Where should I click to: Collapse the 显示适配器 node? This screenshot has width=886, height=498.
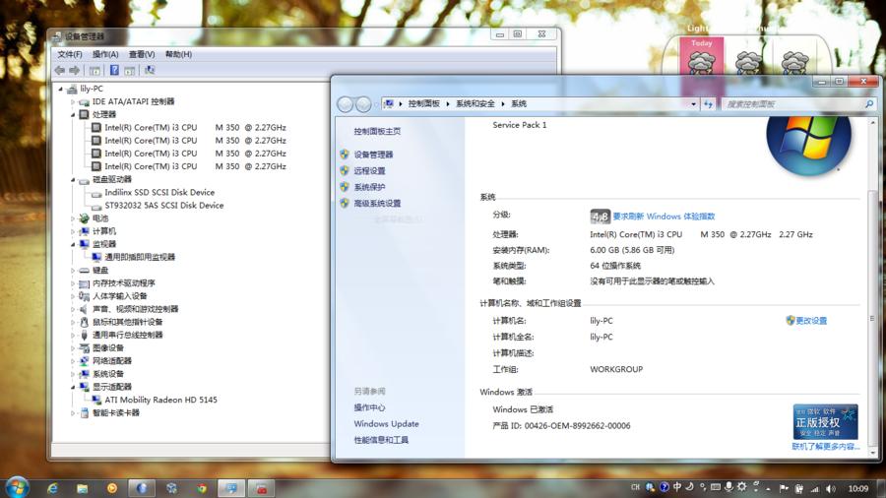click(73, 387)
